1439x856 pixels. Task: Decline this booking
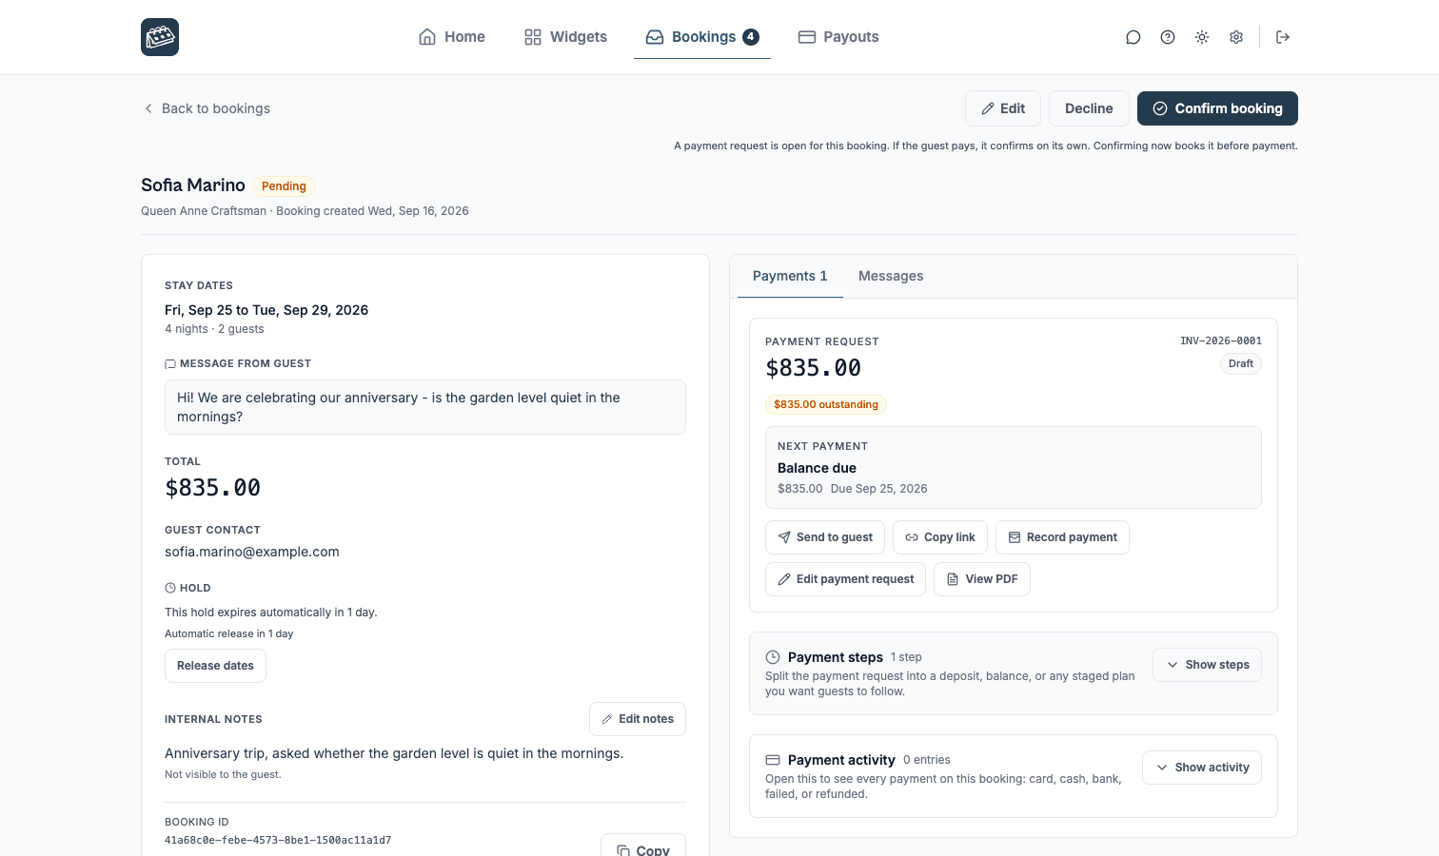tap(1089, 108)
